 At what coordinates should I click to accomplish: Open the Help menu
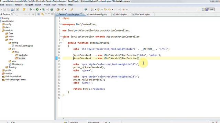pyautogui.click(x=70, y=5)
